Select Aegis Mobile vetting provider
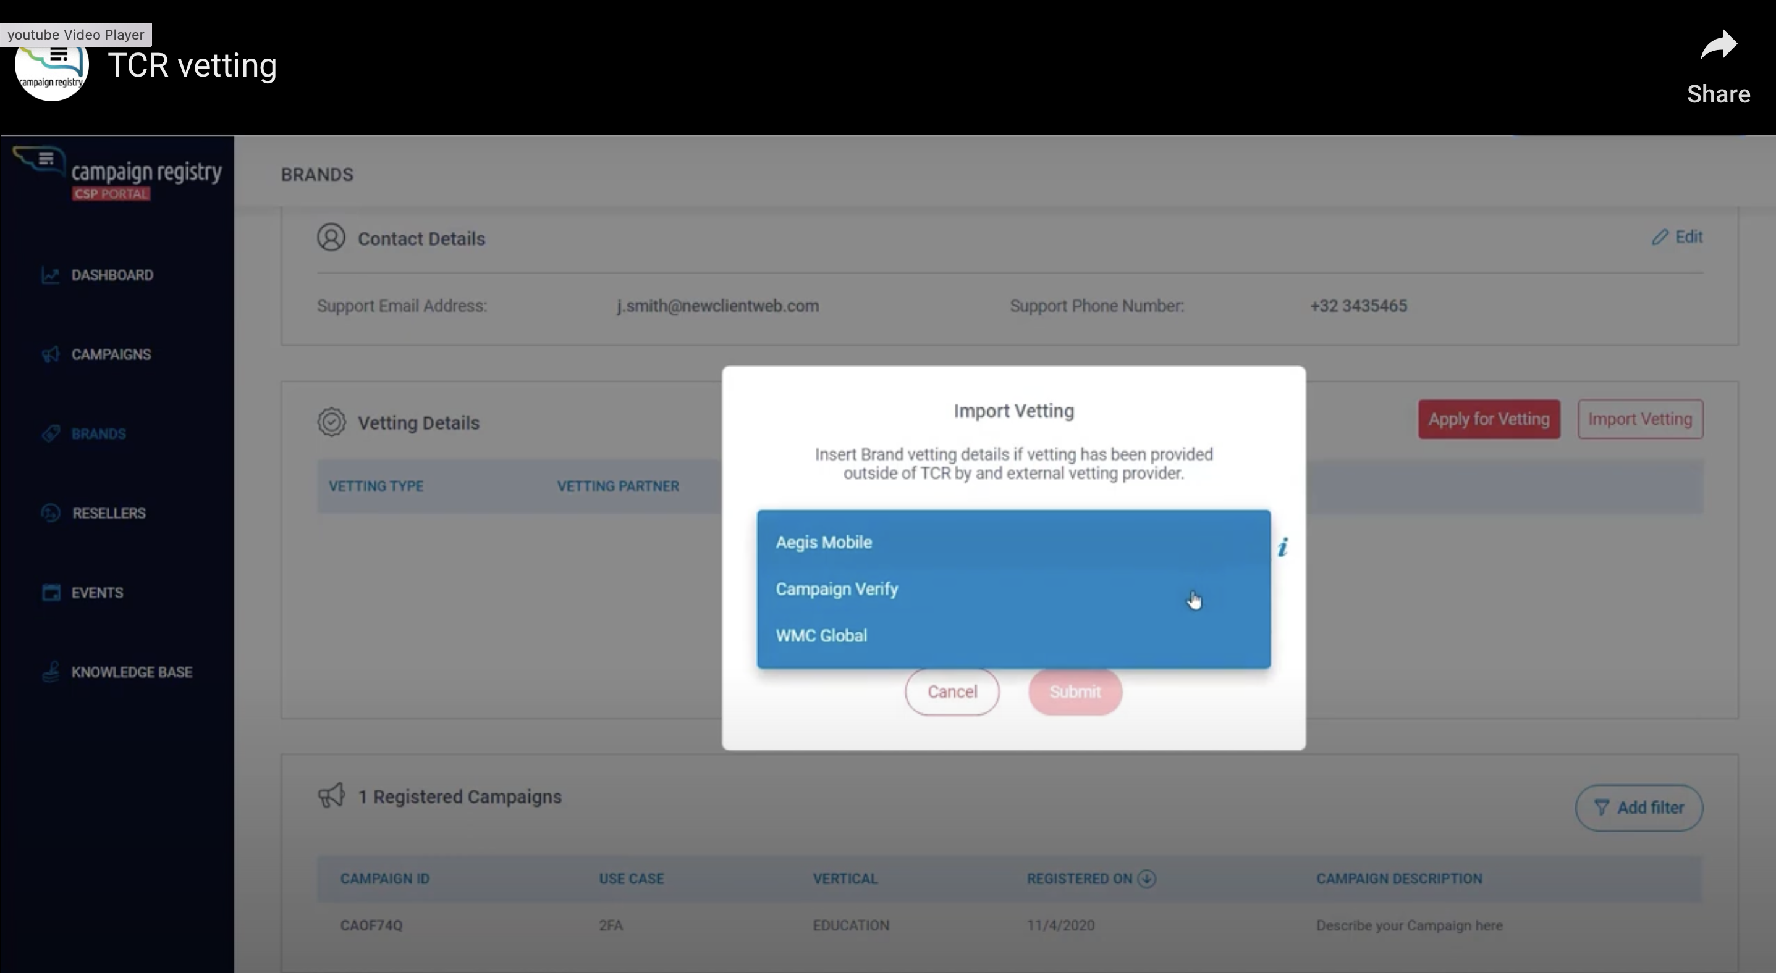This screenshot has height=973, width=1776. 824,541
